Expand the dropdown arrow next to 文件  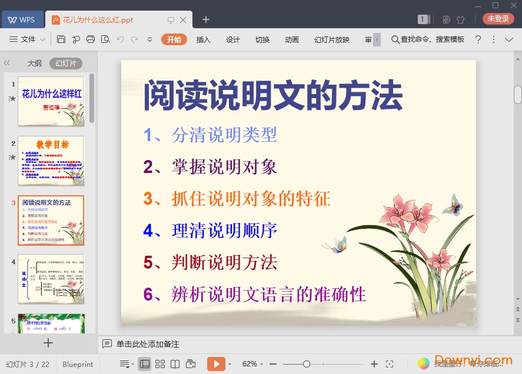click(x=42, y=39)
